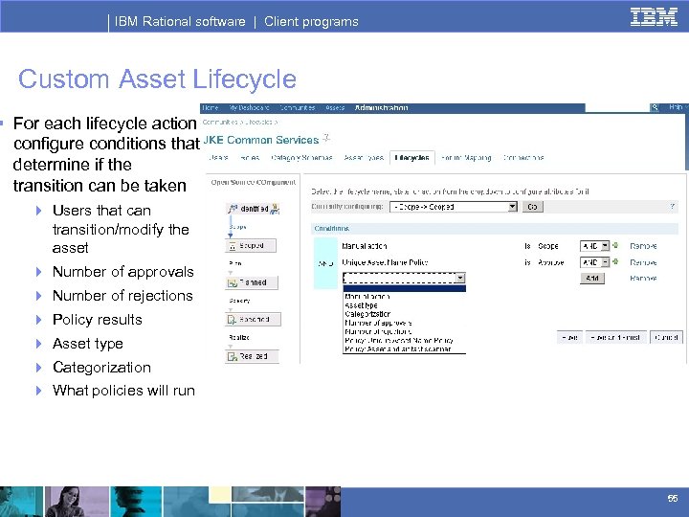Select the last Policy option in the dropdown list

(404, 349)
